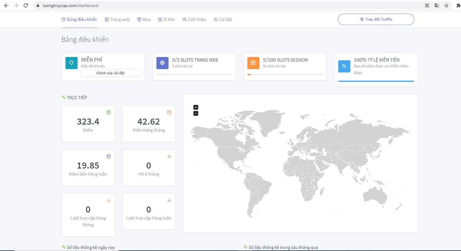
Task: Click the map zoom in plus button
Action: (196, 107)
